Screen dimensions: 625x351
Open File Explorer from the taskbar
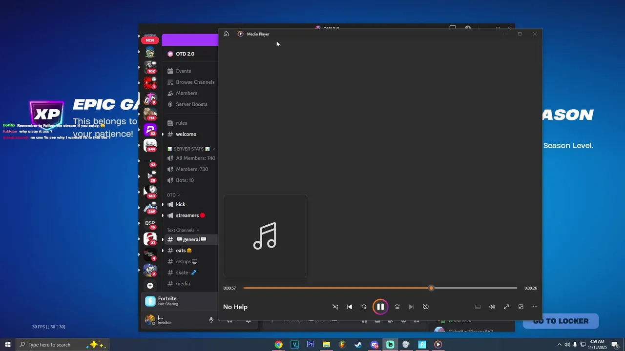[326, 345]
